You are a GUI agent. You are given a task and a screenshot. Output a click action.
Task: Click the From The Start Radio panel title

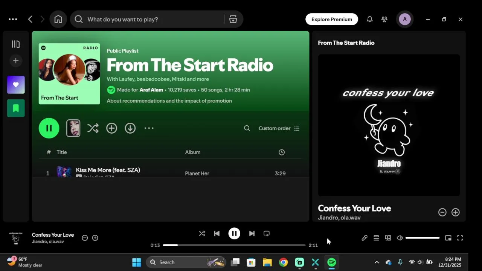coord(346,43)
